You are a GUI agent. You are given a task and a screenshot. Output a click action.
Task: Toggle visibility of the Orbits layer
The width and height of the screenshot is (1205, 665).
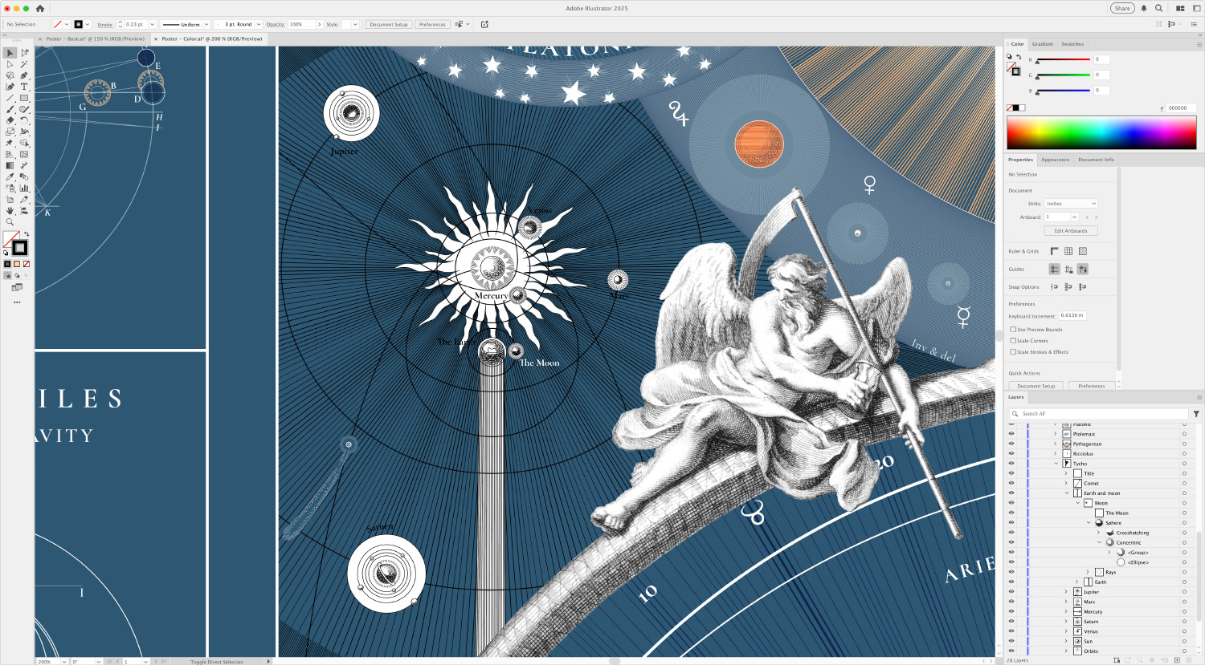click(x=1011, y=651)
